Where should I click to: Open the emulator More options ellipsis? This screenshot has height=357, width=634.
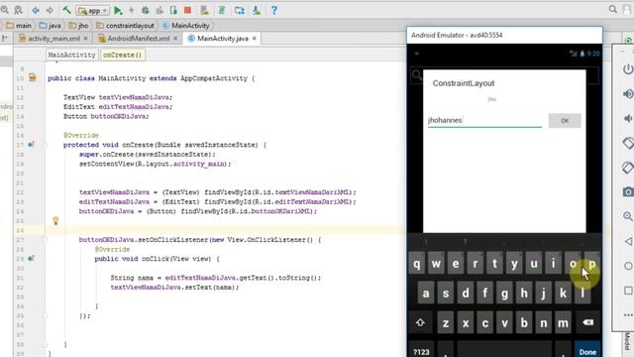click(628, 315)
